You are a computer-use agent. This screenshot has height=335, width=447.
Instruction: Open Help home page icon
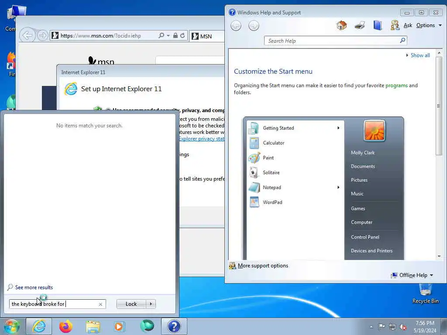[341, 25]
